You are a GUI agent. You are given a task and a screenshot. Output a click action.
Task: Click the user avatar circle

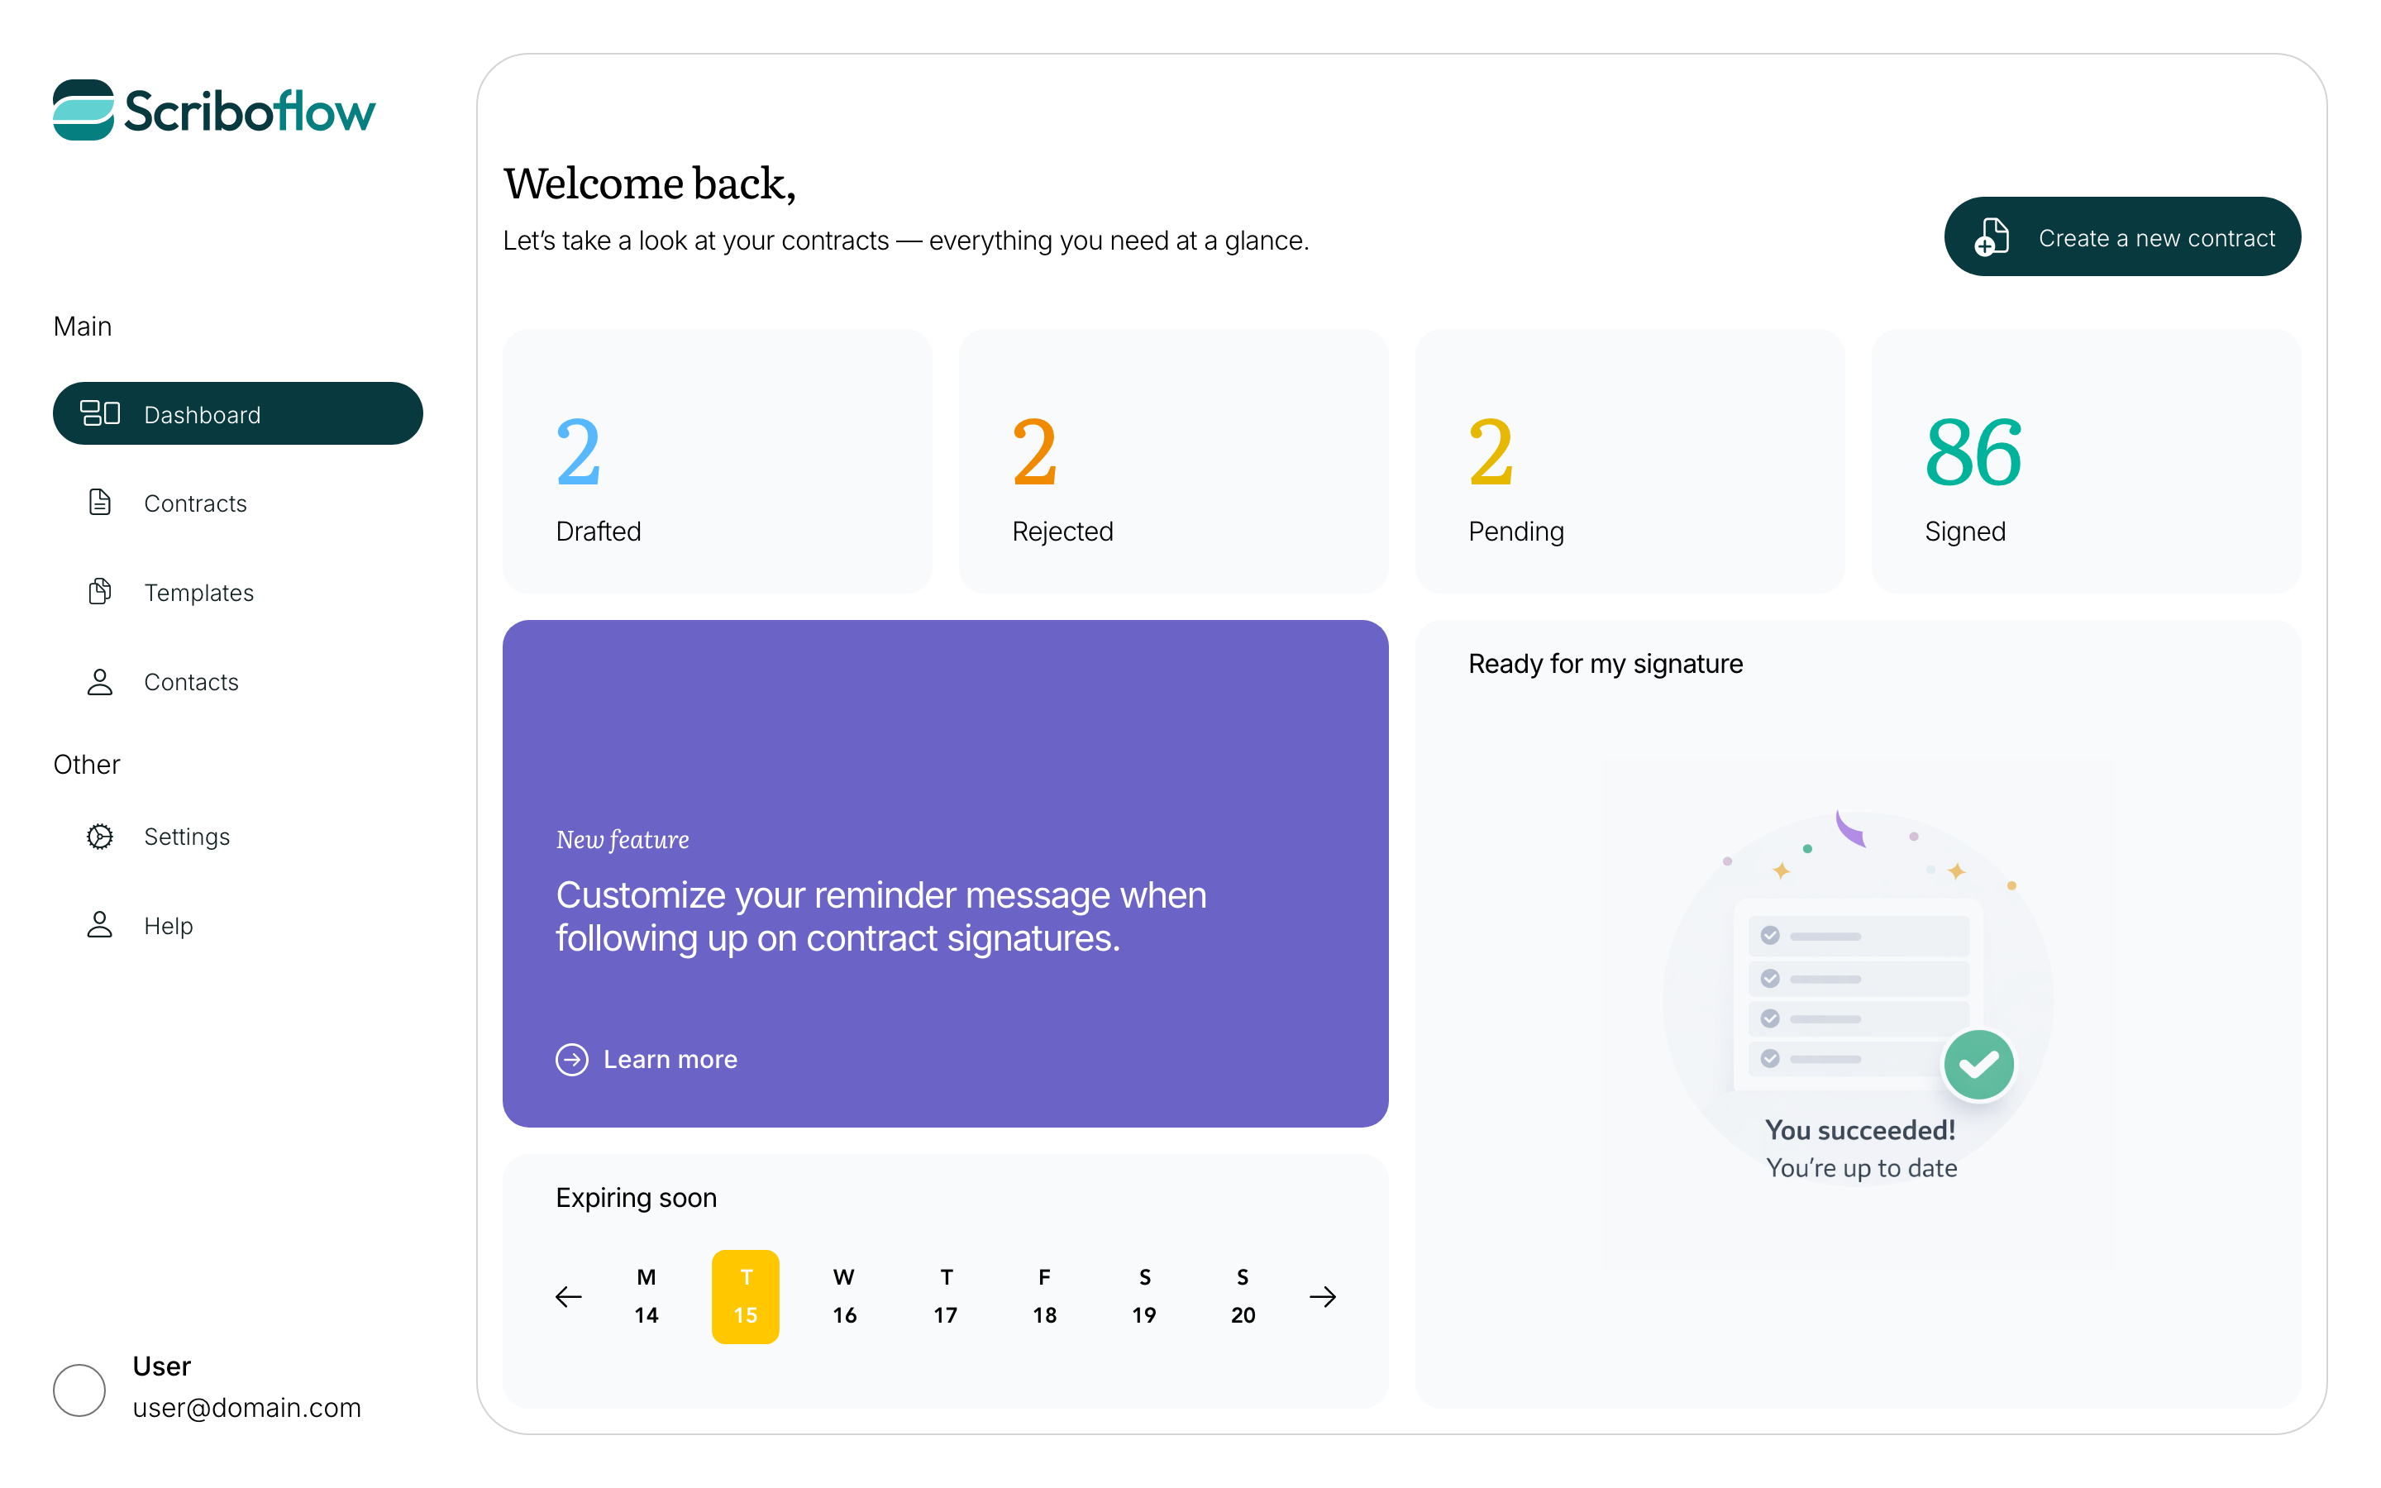(79, 1389)
